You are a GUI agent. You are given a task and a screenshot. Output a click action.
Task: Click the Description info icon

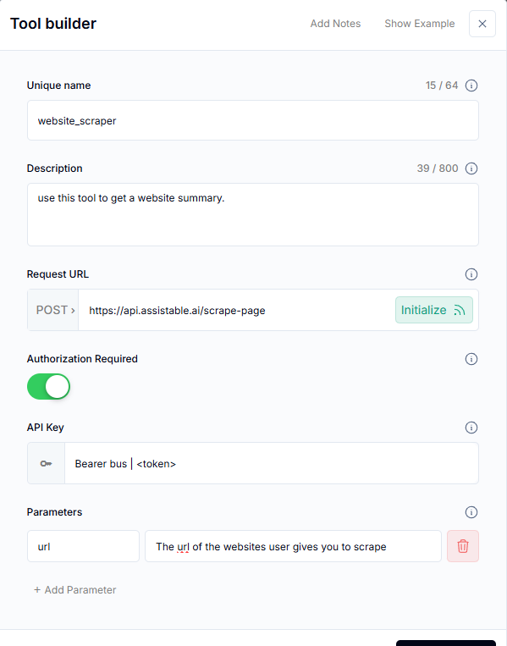click(x=471, y=168)
